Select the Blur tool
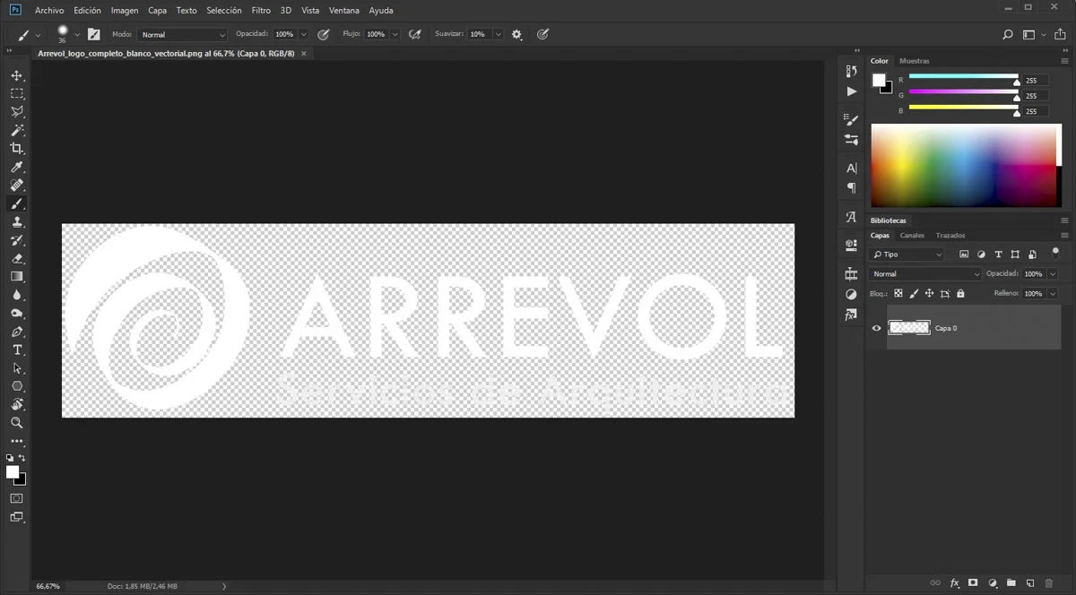Image resolution: width=1076 pixels, height=595 pixels. click(16, 295)
